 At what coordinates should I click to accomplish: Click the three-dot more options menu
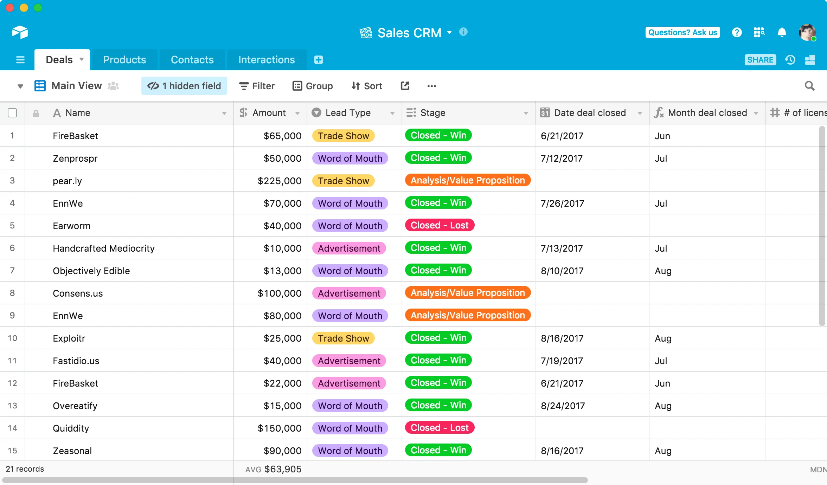431,85
